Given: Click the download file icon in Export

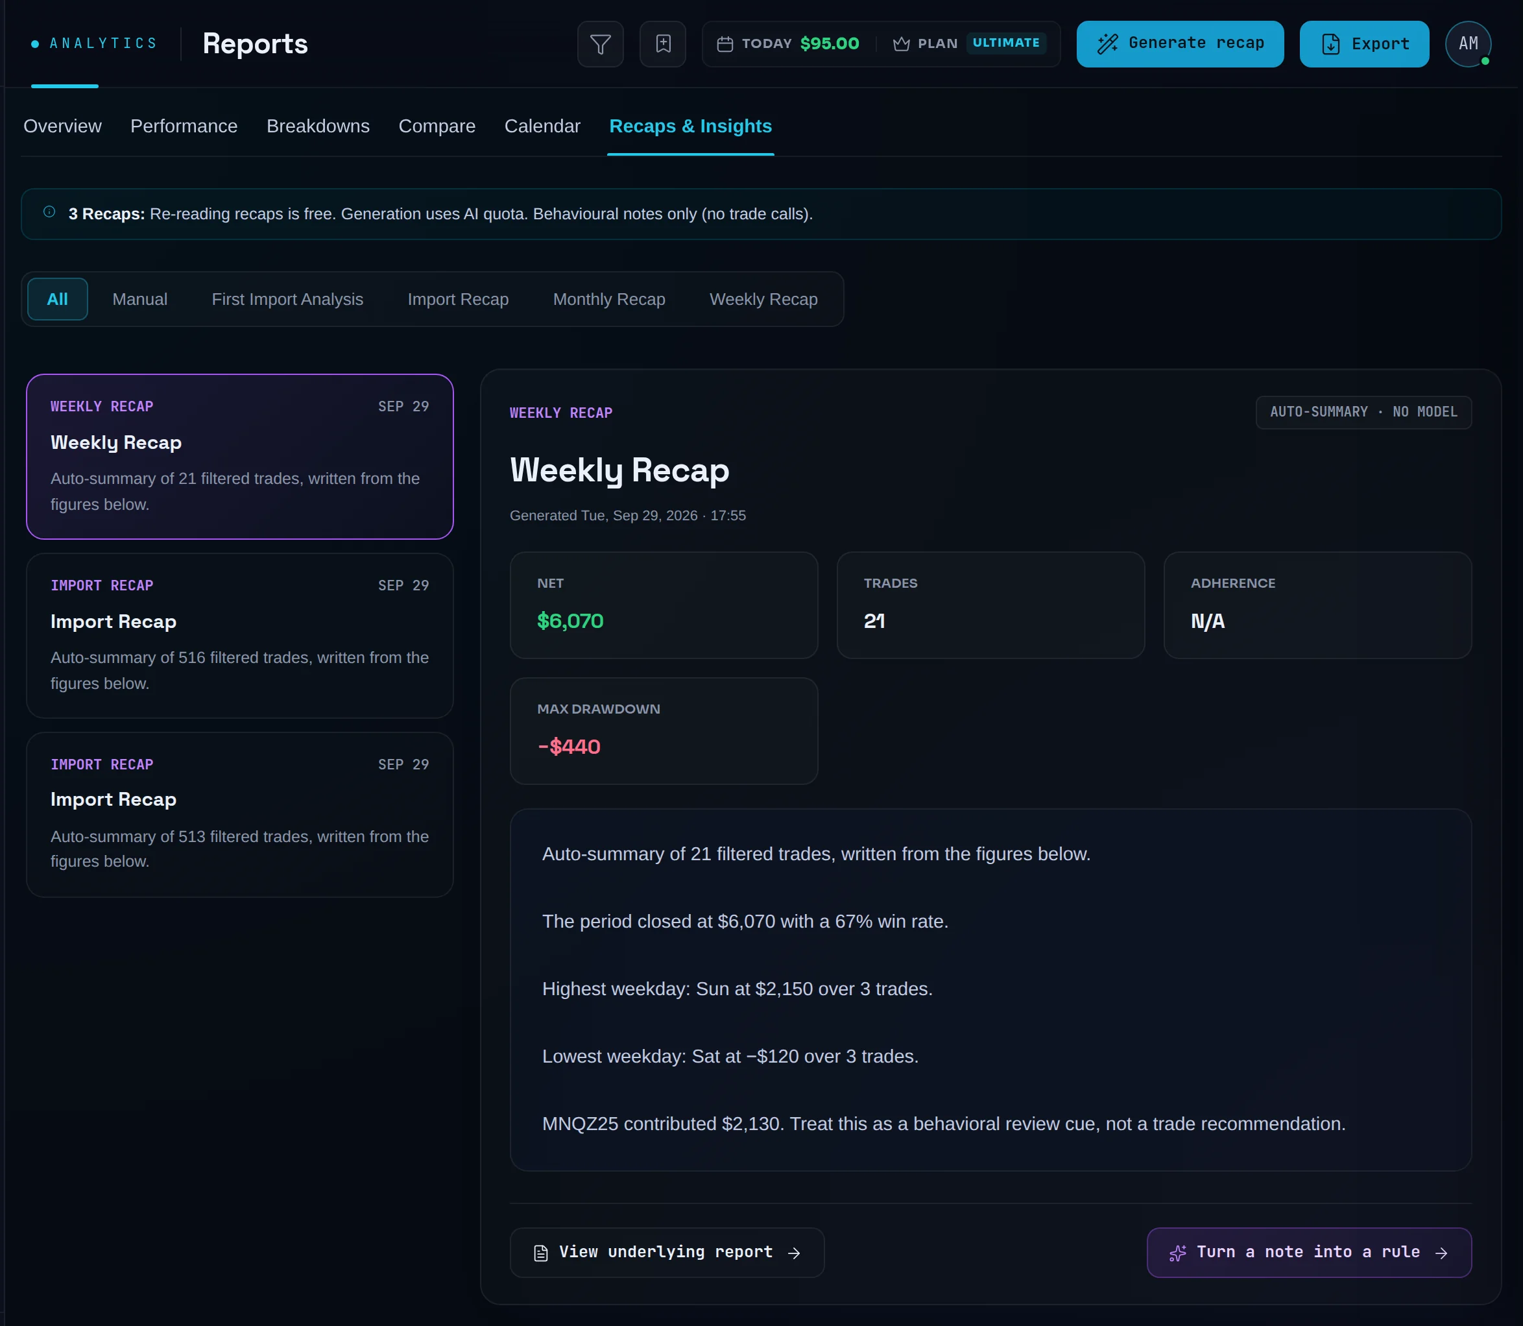Looking at the screenshot, I should pyautogui.click(x=1330, y=44).
